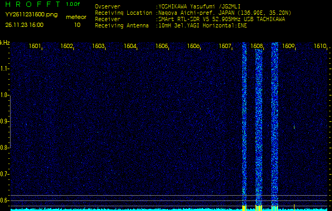
Task: Click the 1.0 frequency axis label
Action: coord(5,95)
